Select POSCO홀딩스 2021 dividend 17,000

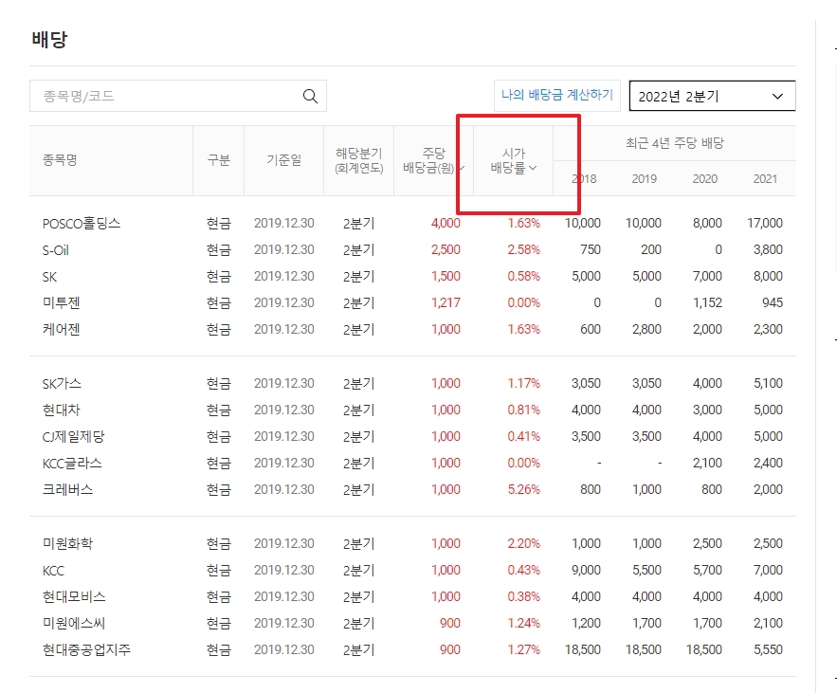click(765, 223)
